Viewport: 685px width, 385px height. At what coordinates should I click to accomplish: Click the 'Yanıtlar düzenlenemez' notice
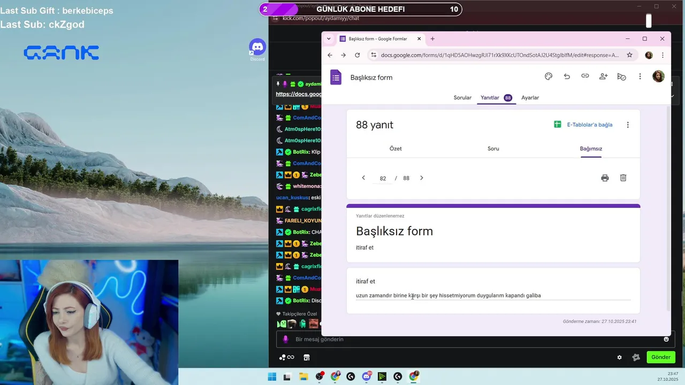[380, 216]
